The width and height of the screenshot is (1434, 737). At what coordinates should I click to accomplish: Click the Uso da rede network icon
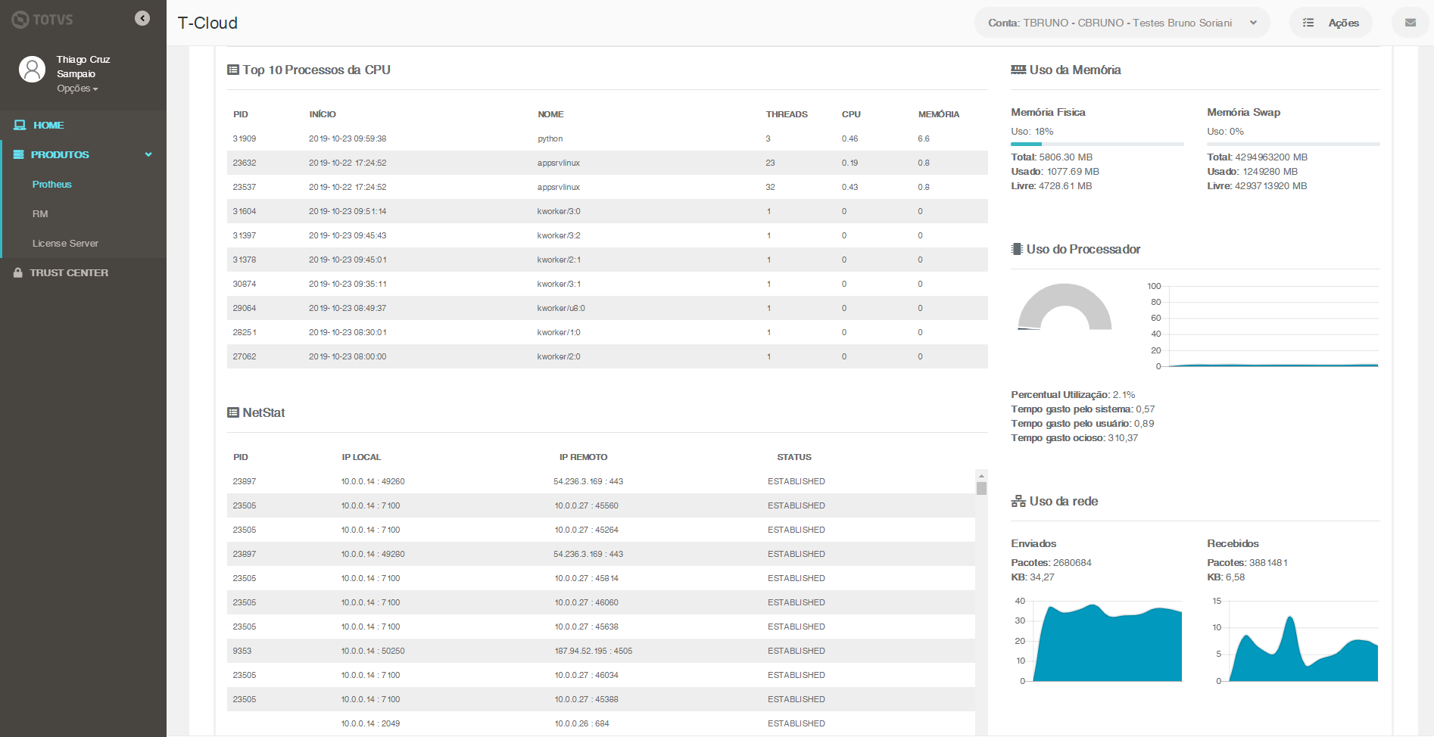1018,501
